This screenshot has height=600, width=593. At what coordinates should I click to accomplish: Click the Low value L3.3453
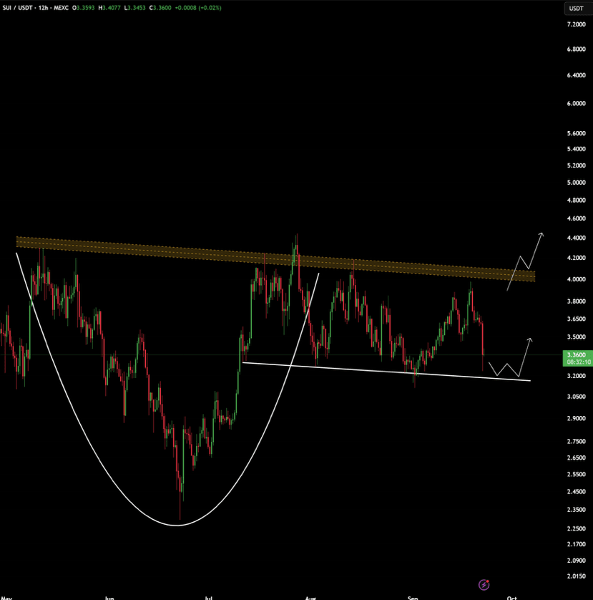point(135,8)
